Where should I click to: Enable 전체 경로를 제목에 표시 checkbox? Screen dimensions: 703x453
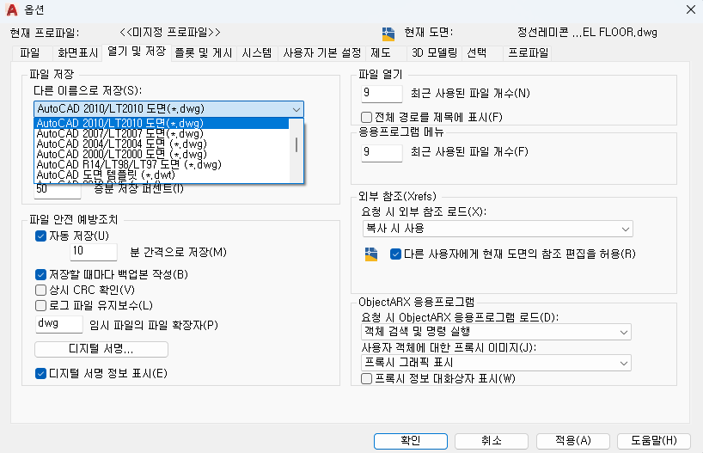pos(366,118)
